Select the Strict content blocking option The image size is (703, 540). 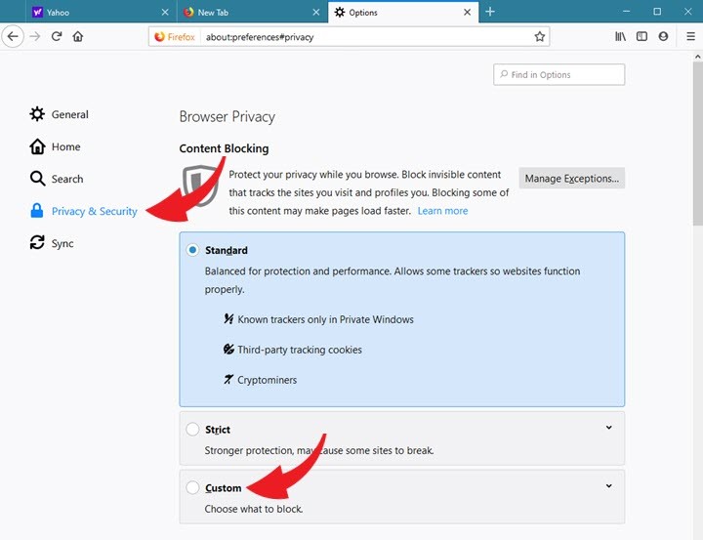(x=192, y=430)
